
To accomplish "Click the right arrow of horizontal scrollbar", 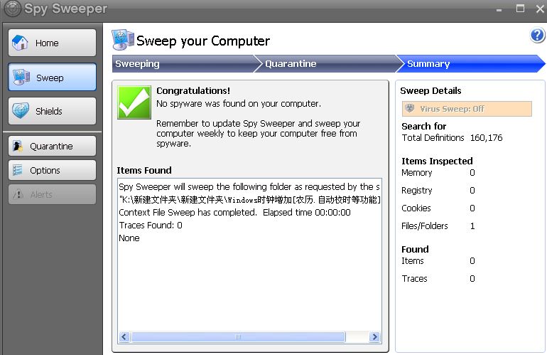I will pyautogui.click(x=374, y=337).
